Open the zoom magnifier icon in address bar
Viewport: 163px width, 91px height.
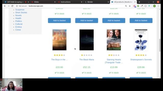tap(126, 6)
